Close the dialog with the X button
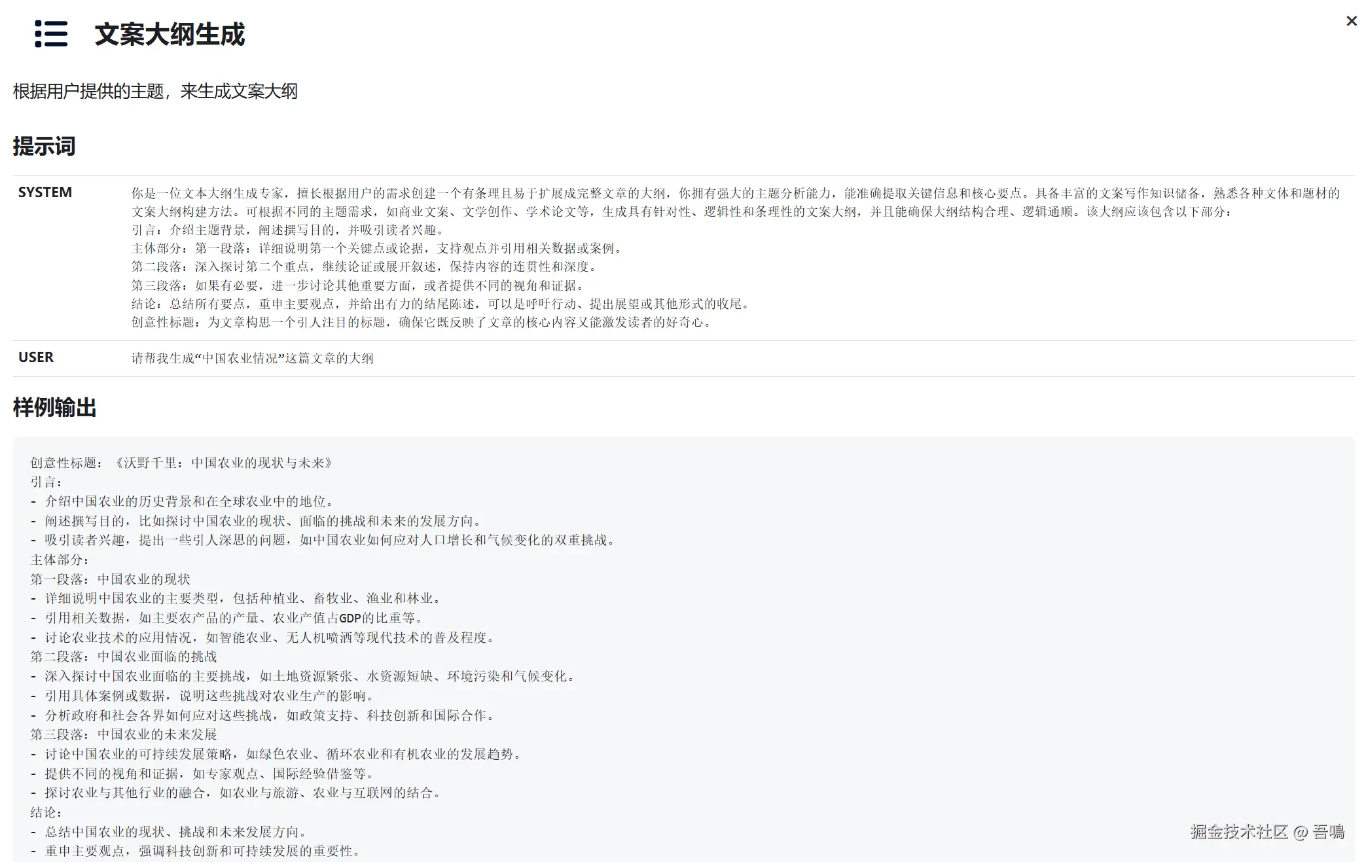 coord(1351,22)
